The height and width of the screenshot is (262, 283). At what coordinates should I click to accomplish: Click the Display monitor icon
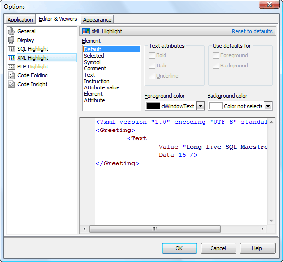(11, 40)
